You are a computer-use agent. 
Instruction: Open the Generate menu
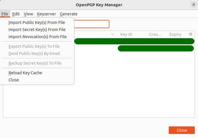[69, 14]
